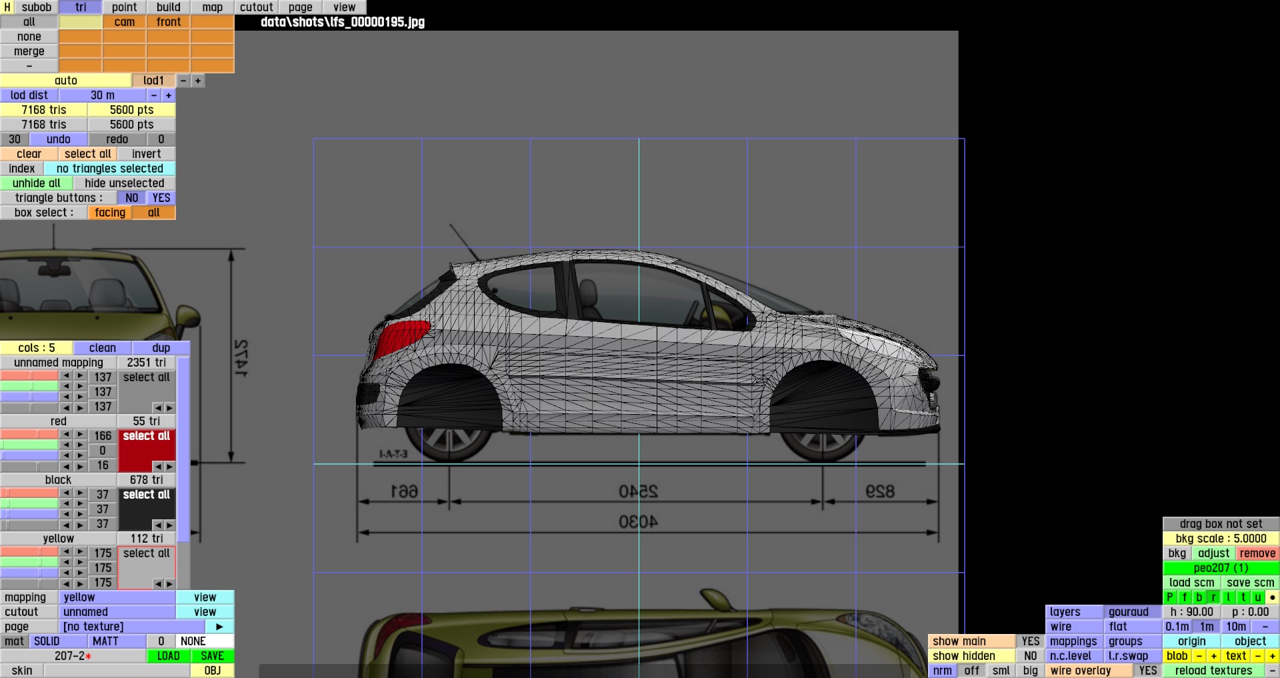Set triangle buttons to YES

pyautogui.click(x=161, y=198)
